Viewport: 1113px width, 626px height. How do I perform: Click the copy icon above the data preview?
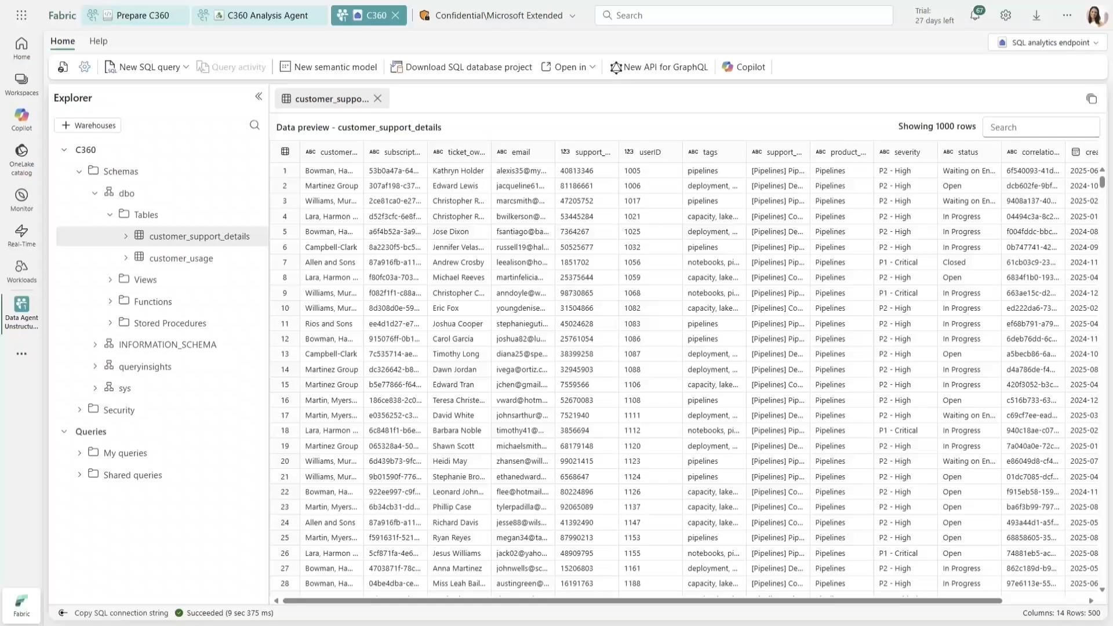coord(1092,99)
